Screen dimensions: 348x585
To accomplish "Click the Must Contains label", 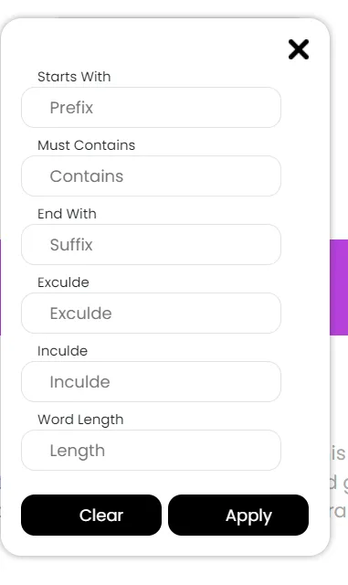I will 87,145.
